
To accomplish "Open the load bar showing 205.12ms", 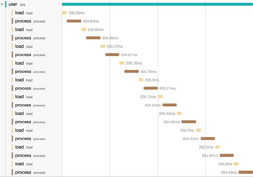I will point(160,97).
